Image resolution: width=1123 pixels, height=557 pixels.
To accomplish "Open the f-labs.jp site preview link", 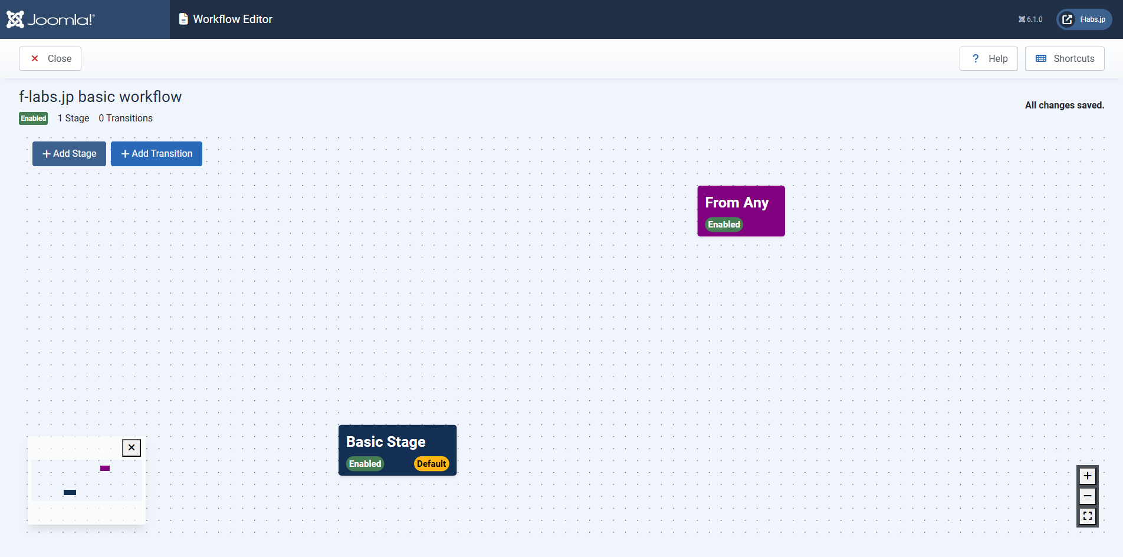I will coord(1084,19).
